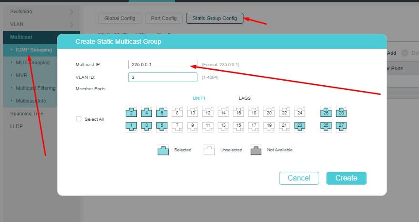Screen dimensions: 419x222
Task: Open the Port Config tab
Action: point(164,18)
